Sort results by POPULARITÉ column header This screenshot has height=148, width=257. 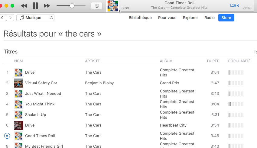click(239, 61)
